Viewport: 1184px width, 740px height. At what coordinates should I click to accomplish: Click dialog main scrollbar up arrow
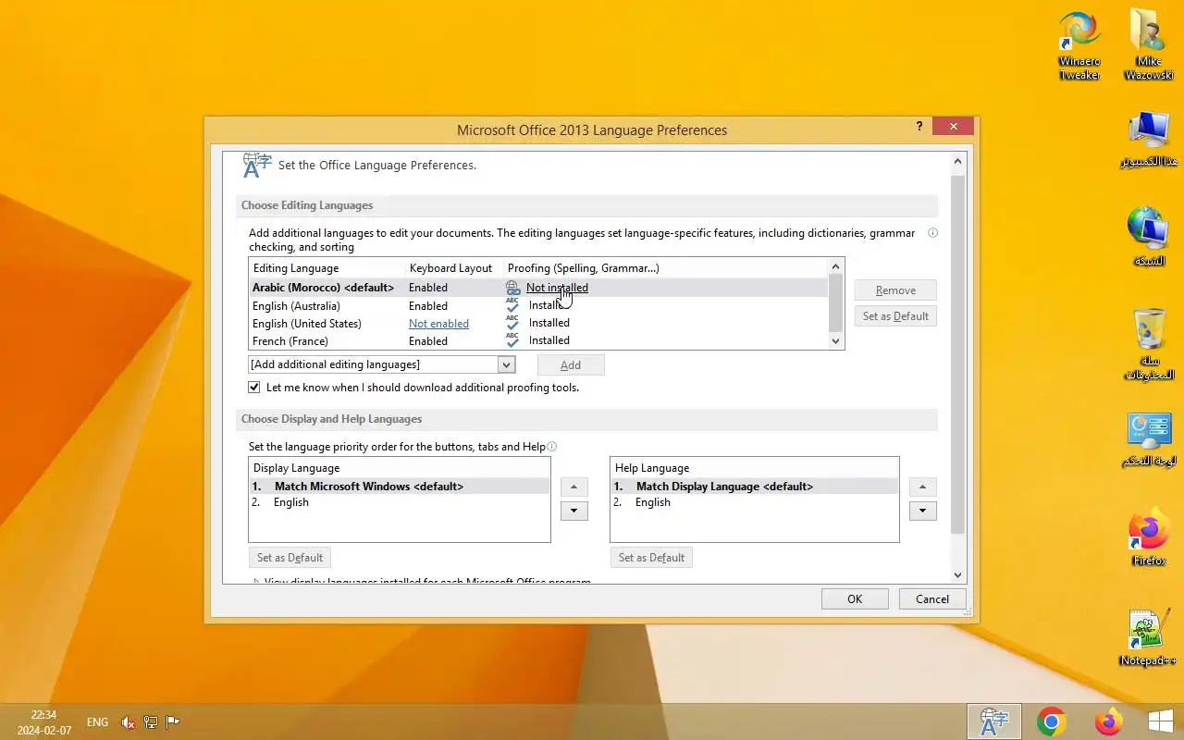[x=957, y=161]
